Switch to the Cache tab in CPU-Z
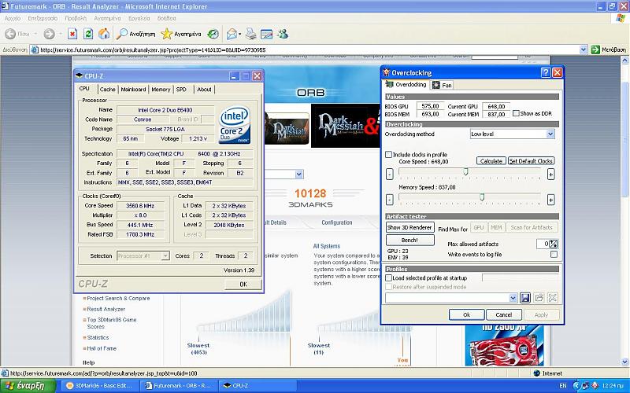630x393 pixels. point(107,90)
